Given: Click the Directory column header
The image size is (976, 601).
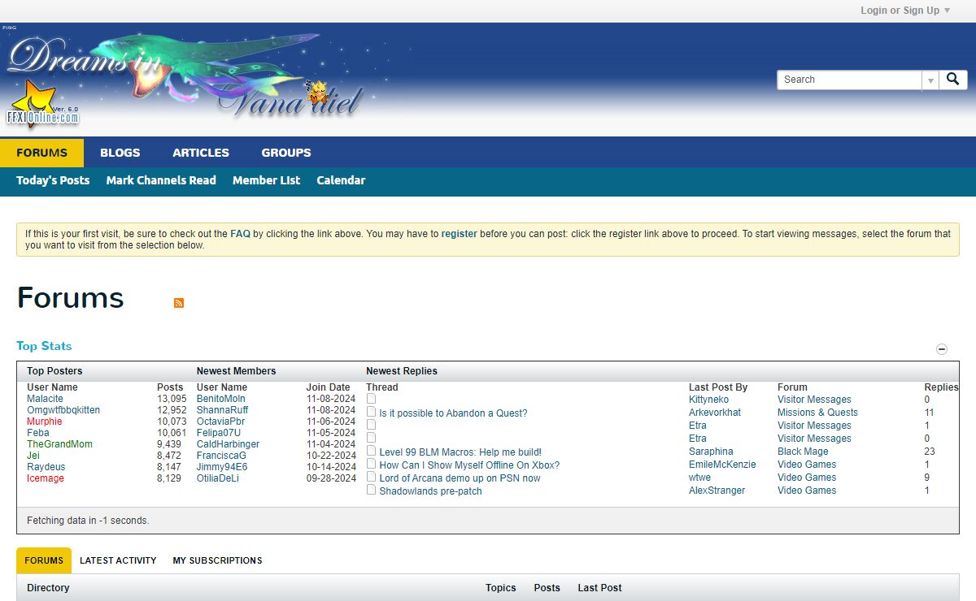Looking at the screenshot, I should 48,588.
